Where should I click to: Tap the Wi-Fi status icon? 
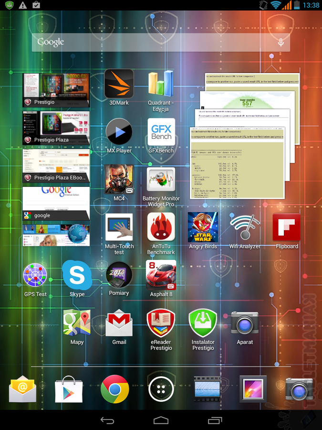click(x=275, y=5)
